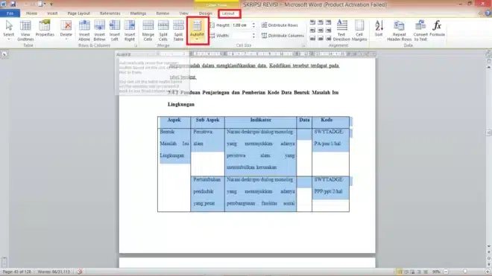
Task: Align cell text bottom center
Action: point(321,39)
